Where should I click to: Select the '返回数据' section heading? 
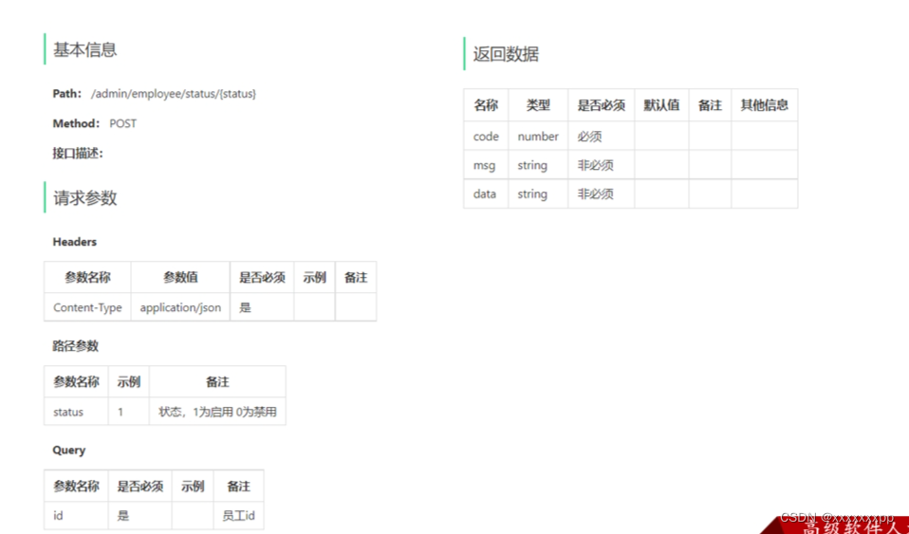(x=506, y=54)
